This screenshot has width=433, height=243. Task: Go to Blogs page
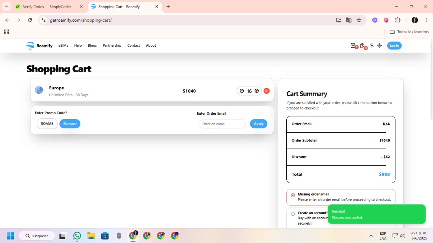click(x=92, y=46)
